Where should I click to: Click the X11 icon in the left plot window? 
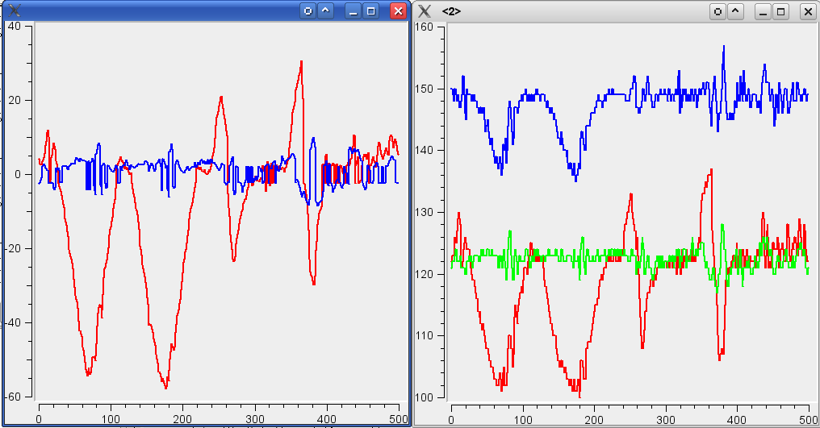(x=15, y=10)
